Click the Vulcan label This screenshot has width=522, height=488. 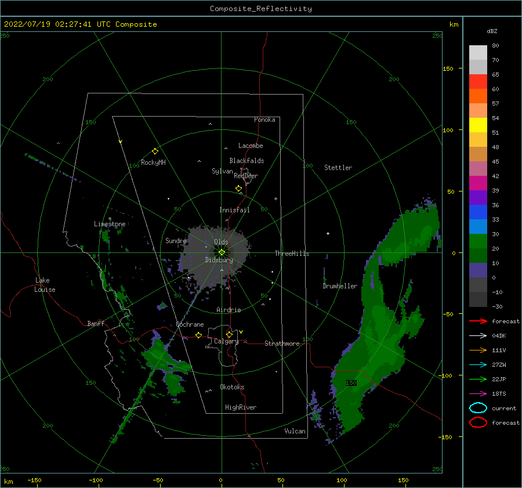(295, 431)
